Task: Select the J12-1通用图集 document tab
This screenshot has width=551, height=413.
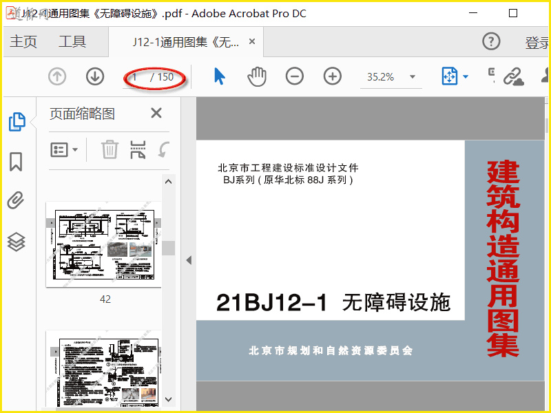Action: (185, 42)
